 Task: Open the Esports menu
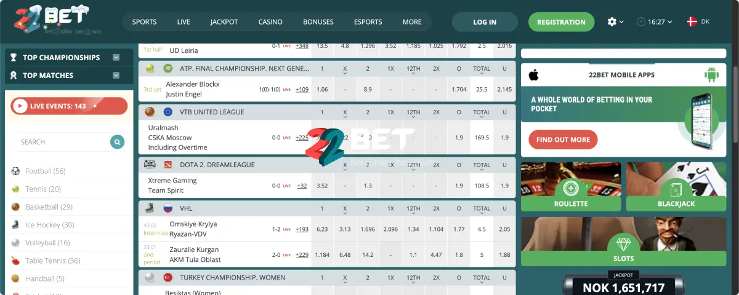click(x=368, y=22)
